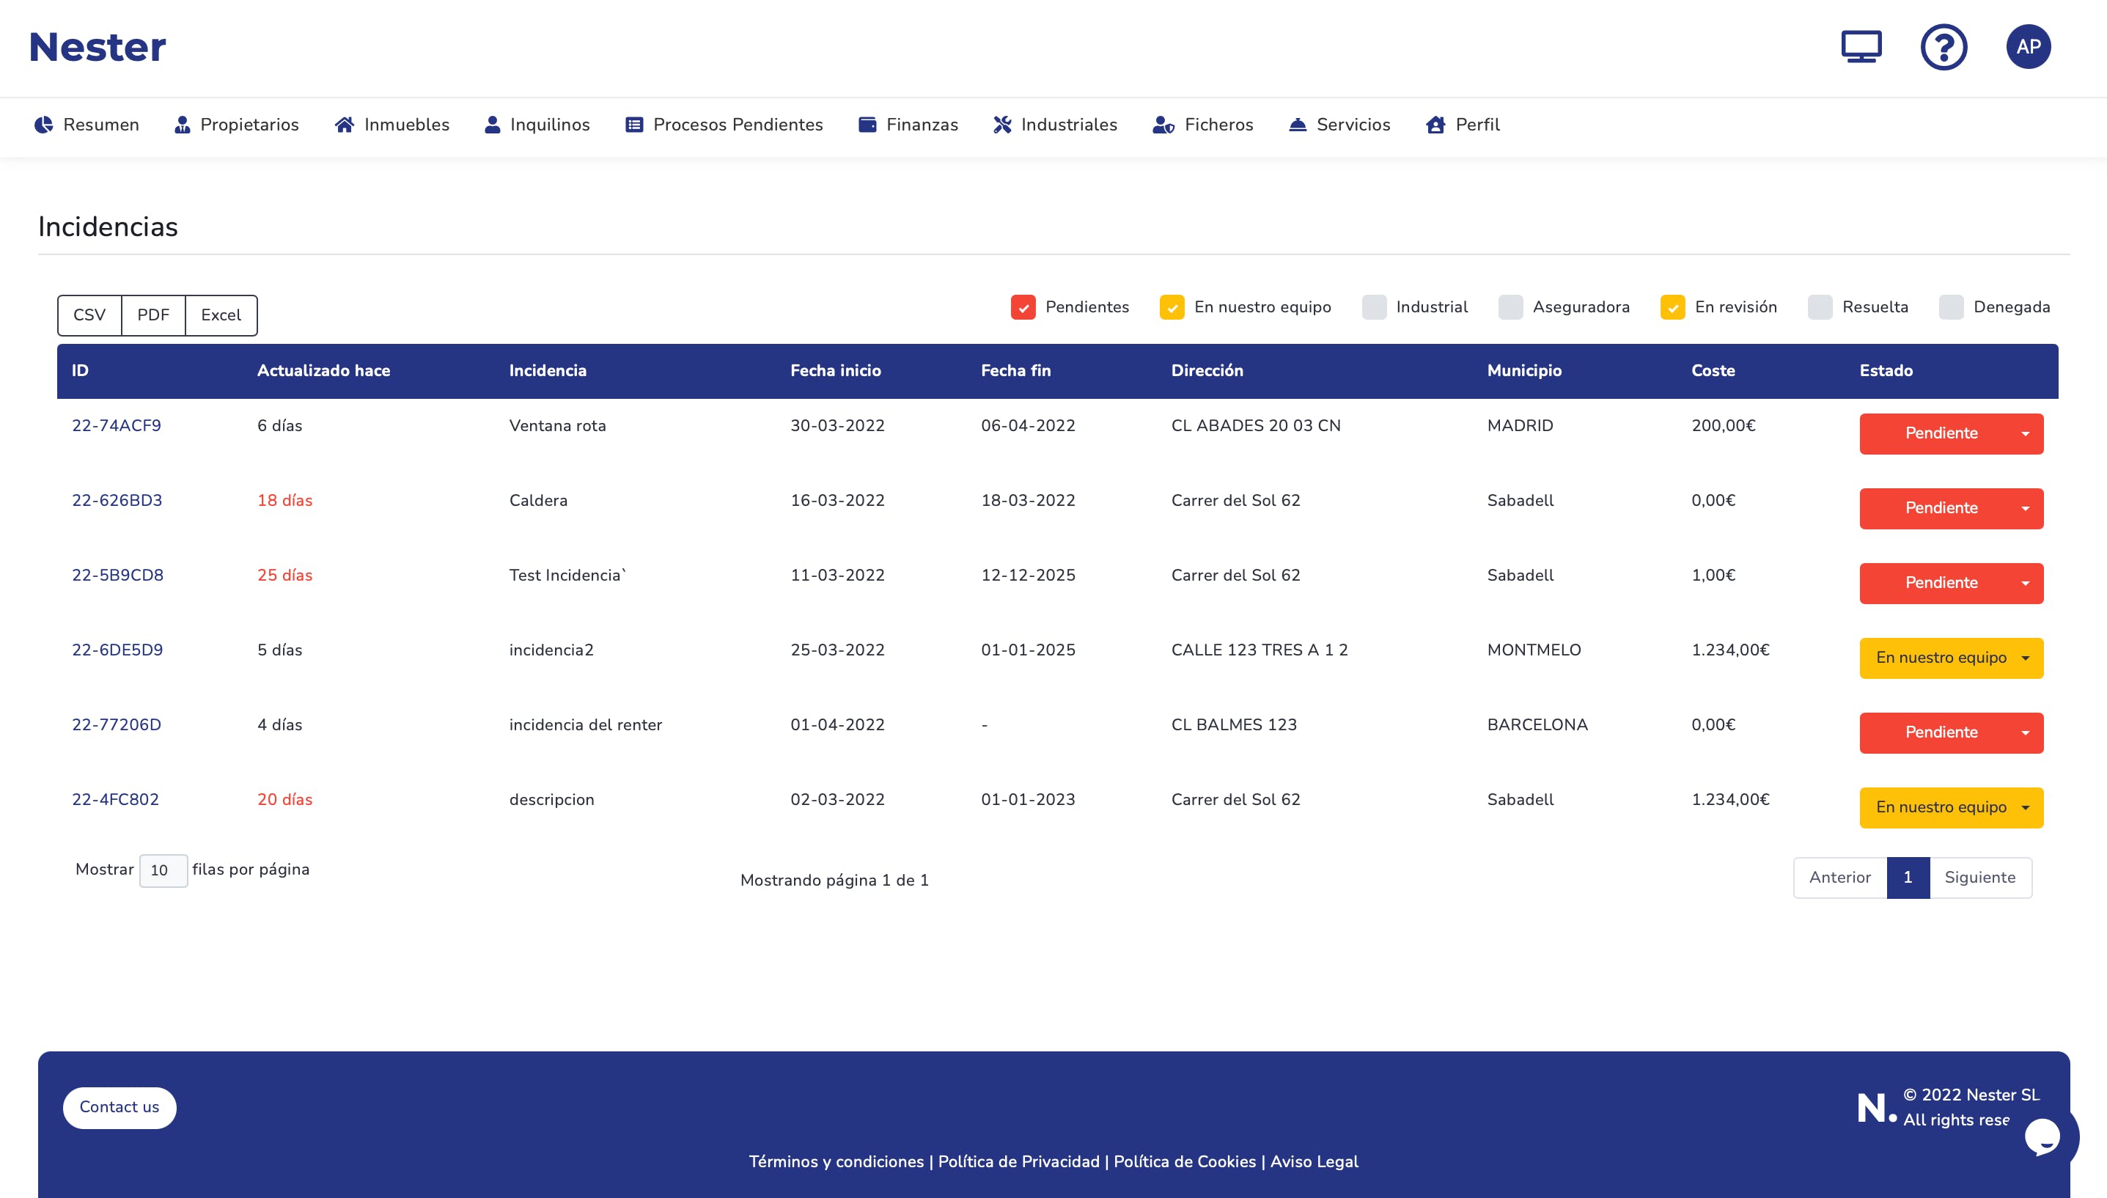Image resolution: width=2107 pixels, height=1198 pixels.
Task: Open En nuestro equipo dropdown for incidencia2
Action: (x=1951, y=658)
